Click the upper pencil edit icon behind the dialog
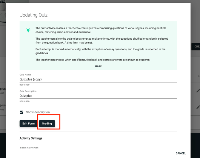Screen dimensions: 200x158 (x=198, y=91)
